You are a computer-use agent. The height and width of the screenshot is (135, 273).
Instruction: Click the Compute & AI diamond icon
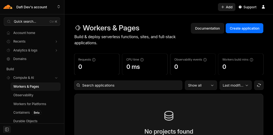[x=8, y=78]
